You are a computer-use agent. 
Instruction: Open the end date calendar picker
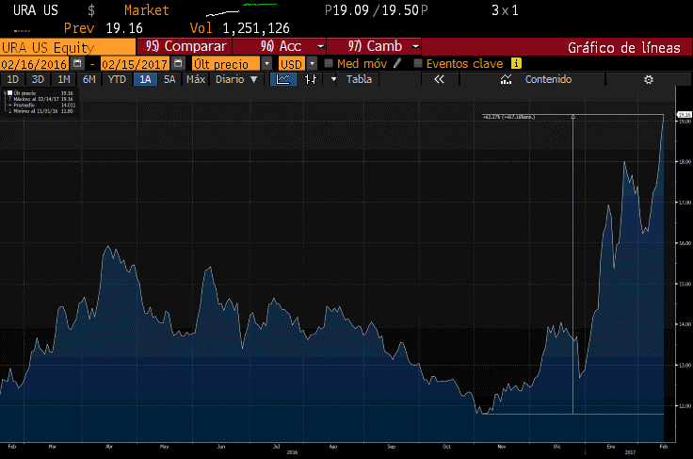tap(178, 63)
